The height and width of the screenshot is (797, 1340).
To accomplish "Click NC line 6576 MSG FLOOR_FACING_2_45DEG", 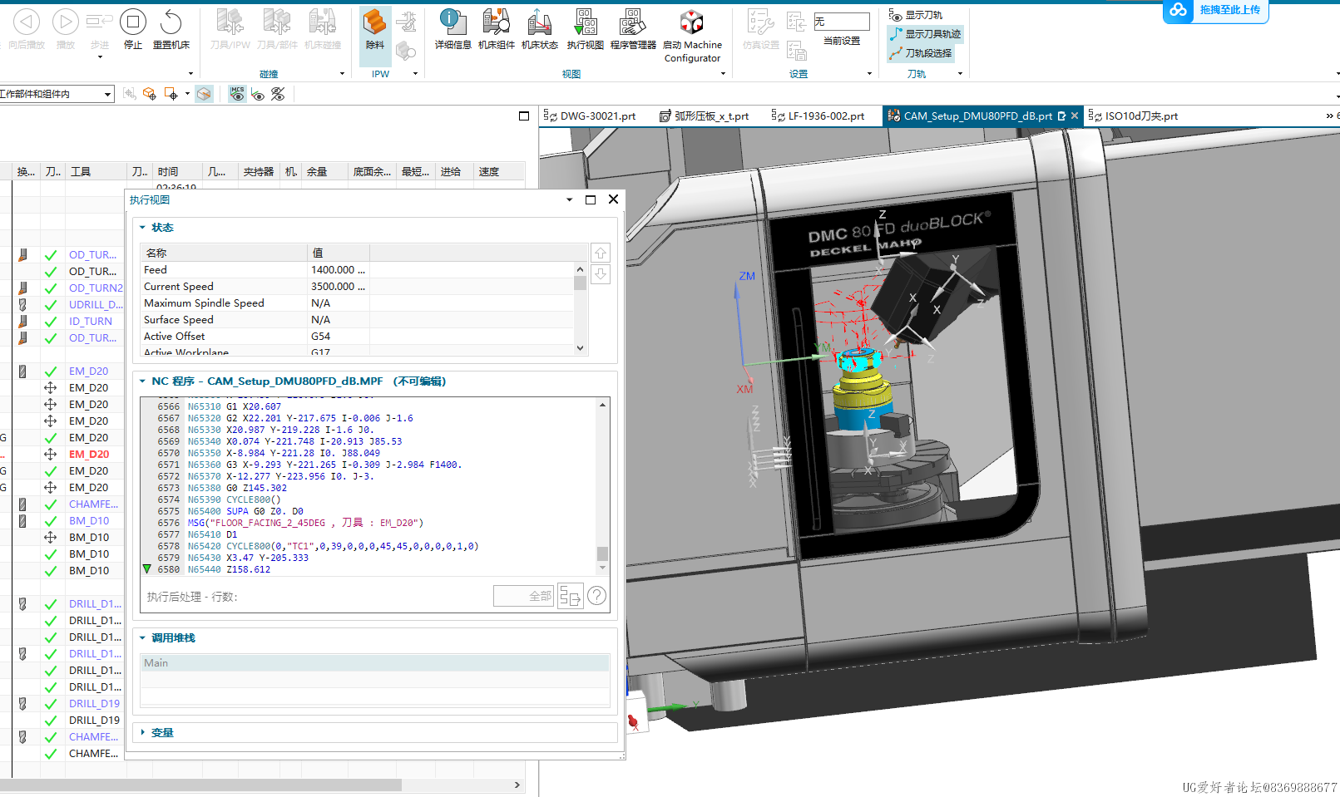I will coord(305,523).
